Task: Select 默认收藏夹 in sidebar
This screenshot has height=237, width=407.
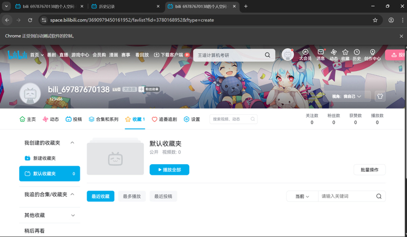Action: [x=49, y=173]
